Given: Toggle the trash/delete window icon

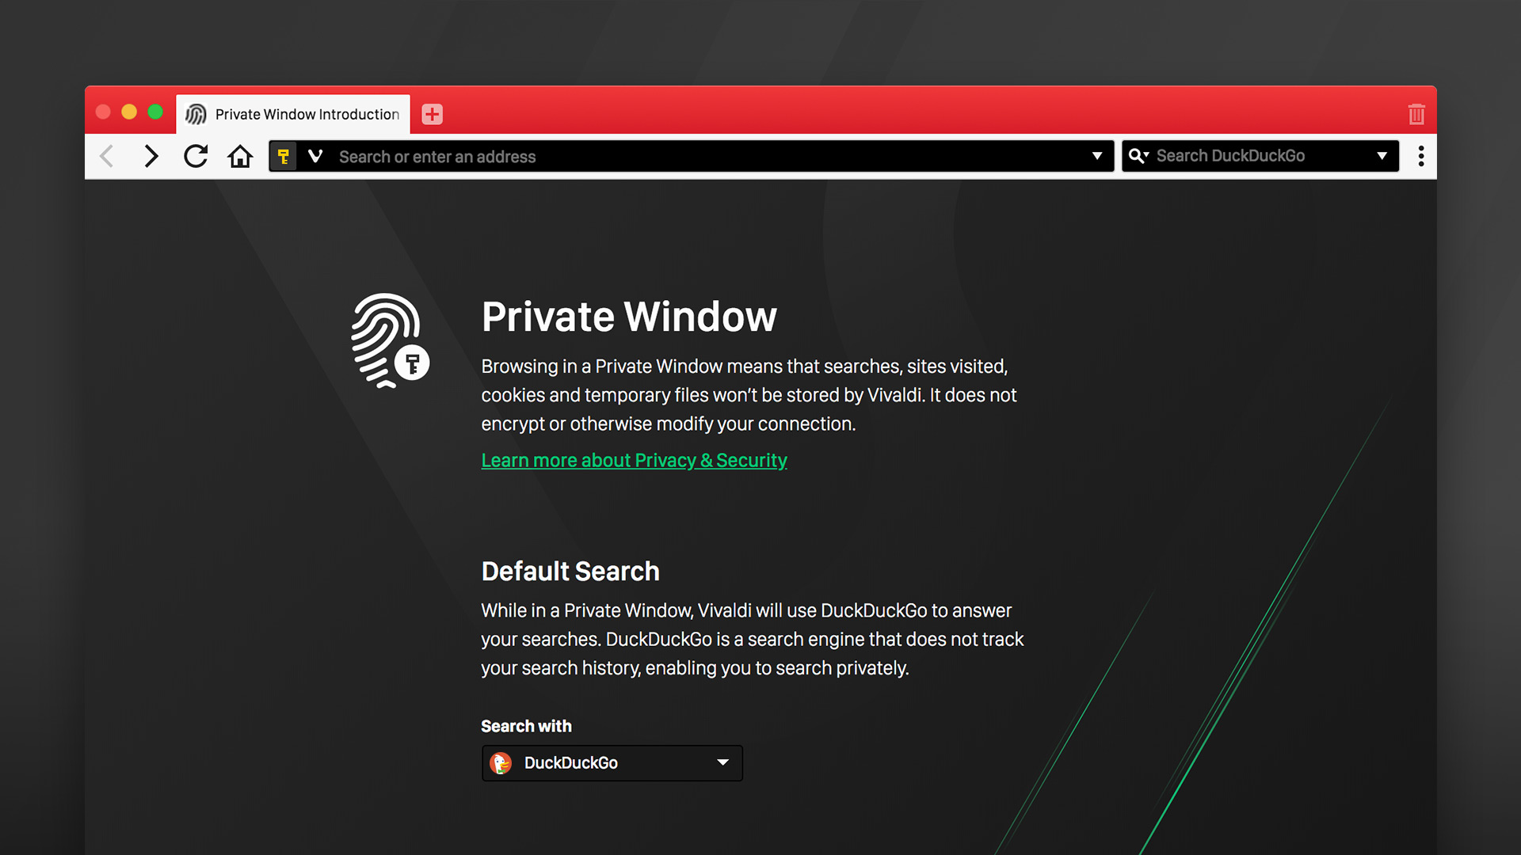Looking at the screenshot, I should coord(1416,112).
